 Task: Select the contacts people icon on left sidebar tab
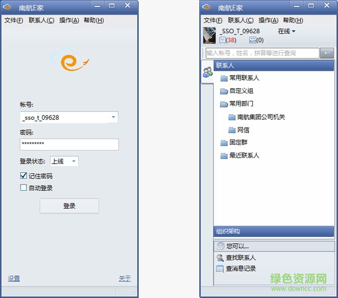[207, 72]
